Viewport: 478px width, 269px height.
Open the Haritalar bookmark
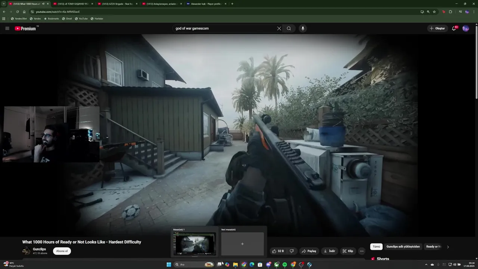[97, 18]
